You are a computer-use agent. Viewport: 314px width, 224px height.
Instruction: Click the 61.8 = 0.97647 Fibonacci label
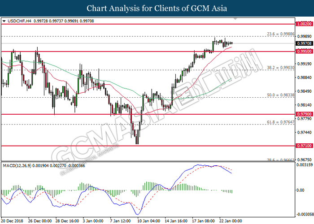click(x=280, y=122)
